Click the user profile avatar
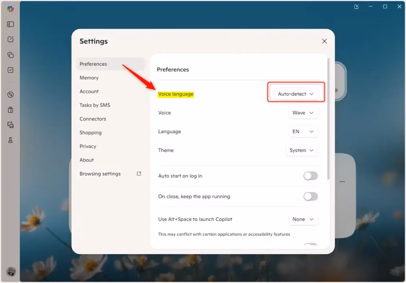The width and height of the screenshot is (406, 283). click(x=11, y=272)
